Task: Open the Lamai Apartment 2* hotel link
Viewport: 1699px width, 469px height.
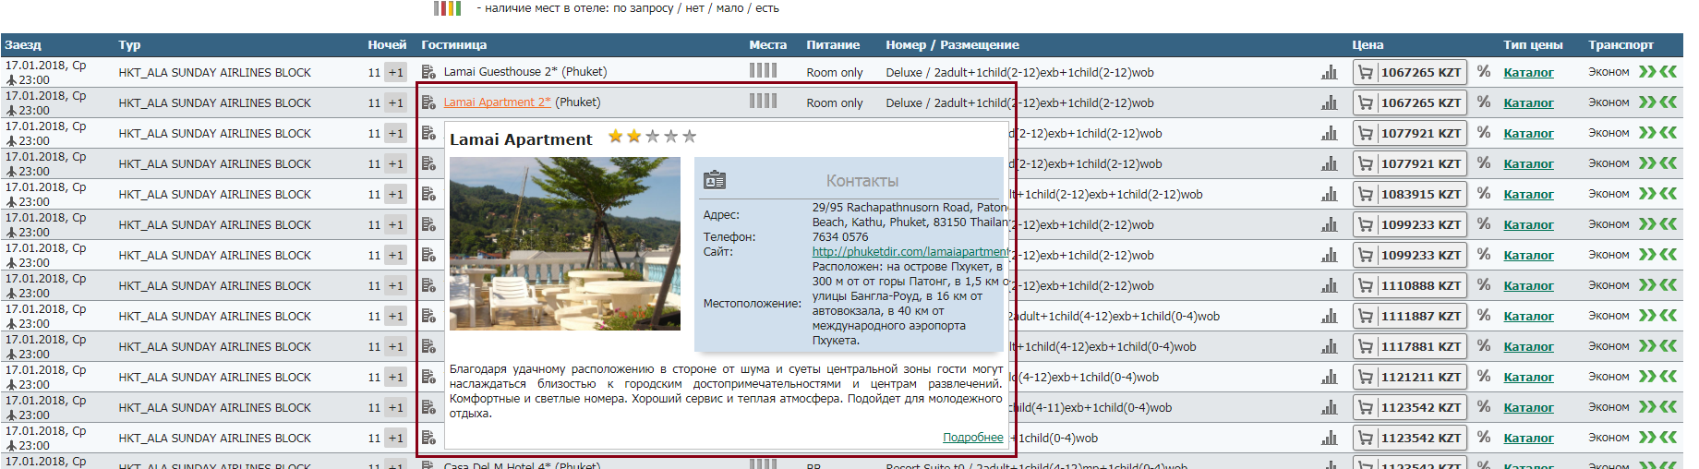Action: pyautogui.click(x=497, y=102)
